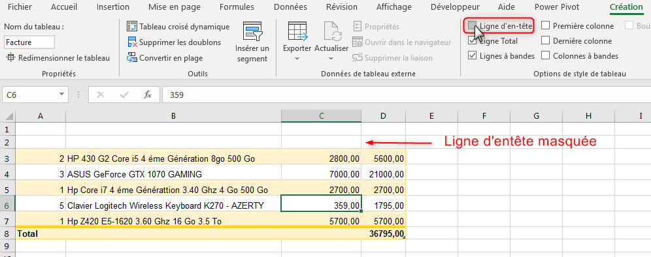
Task: Switch to Mise en page tab
Action: (175, 7)
